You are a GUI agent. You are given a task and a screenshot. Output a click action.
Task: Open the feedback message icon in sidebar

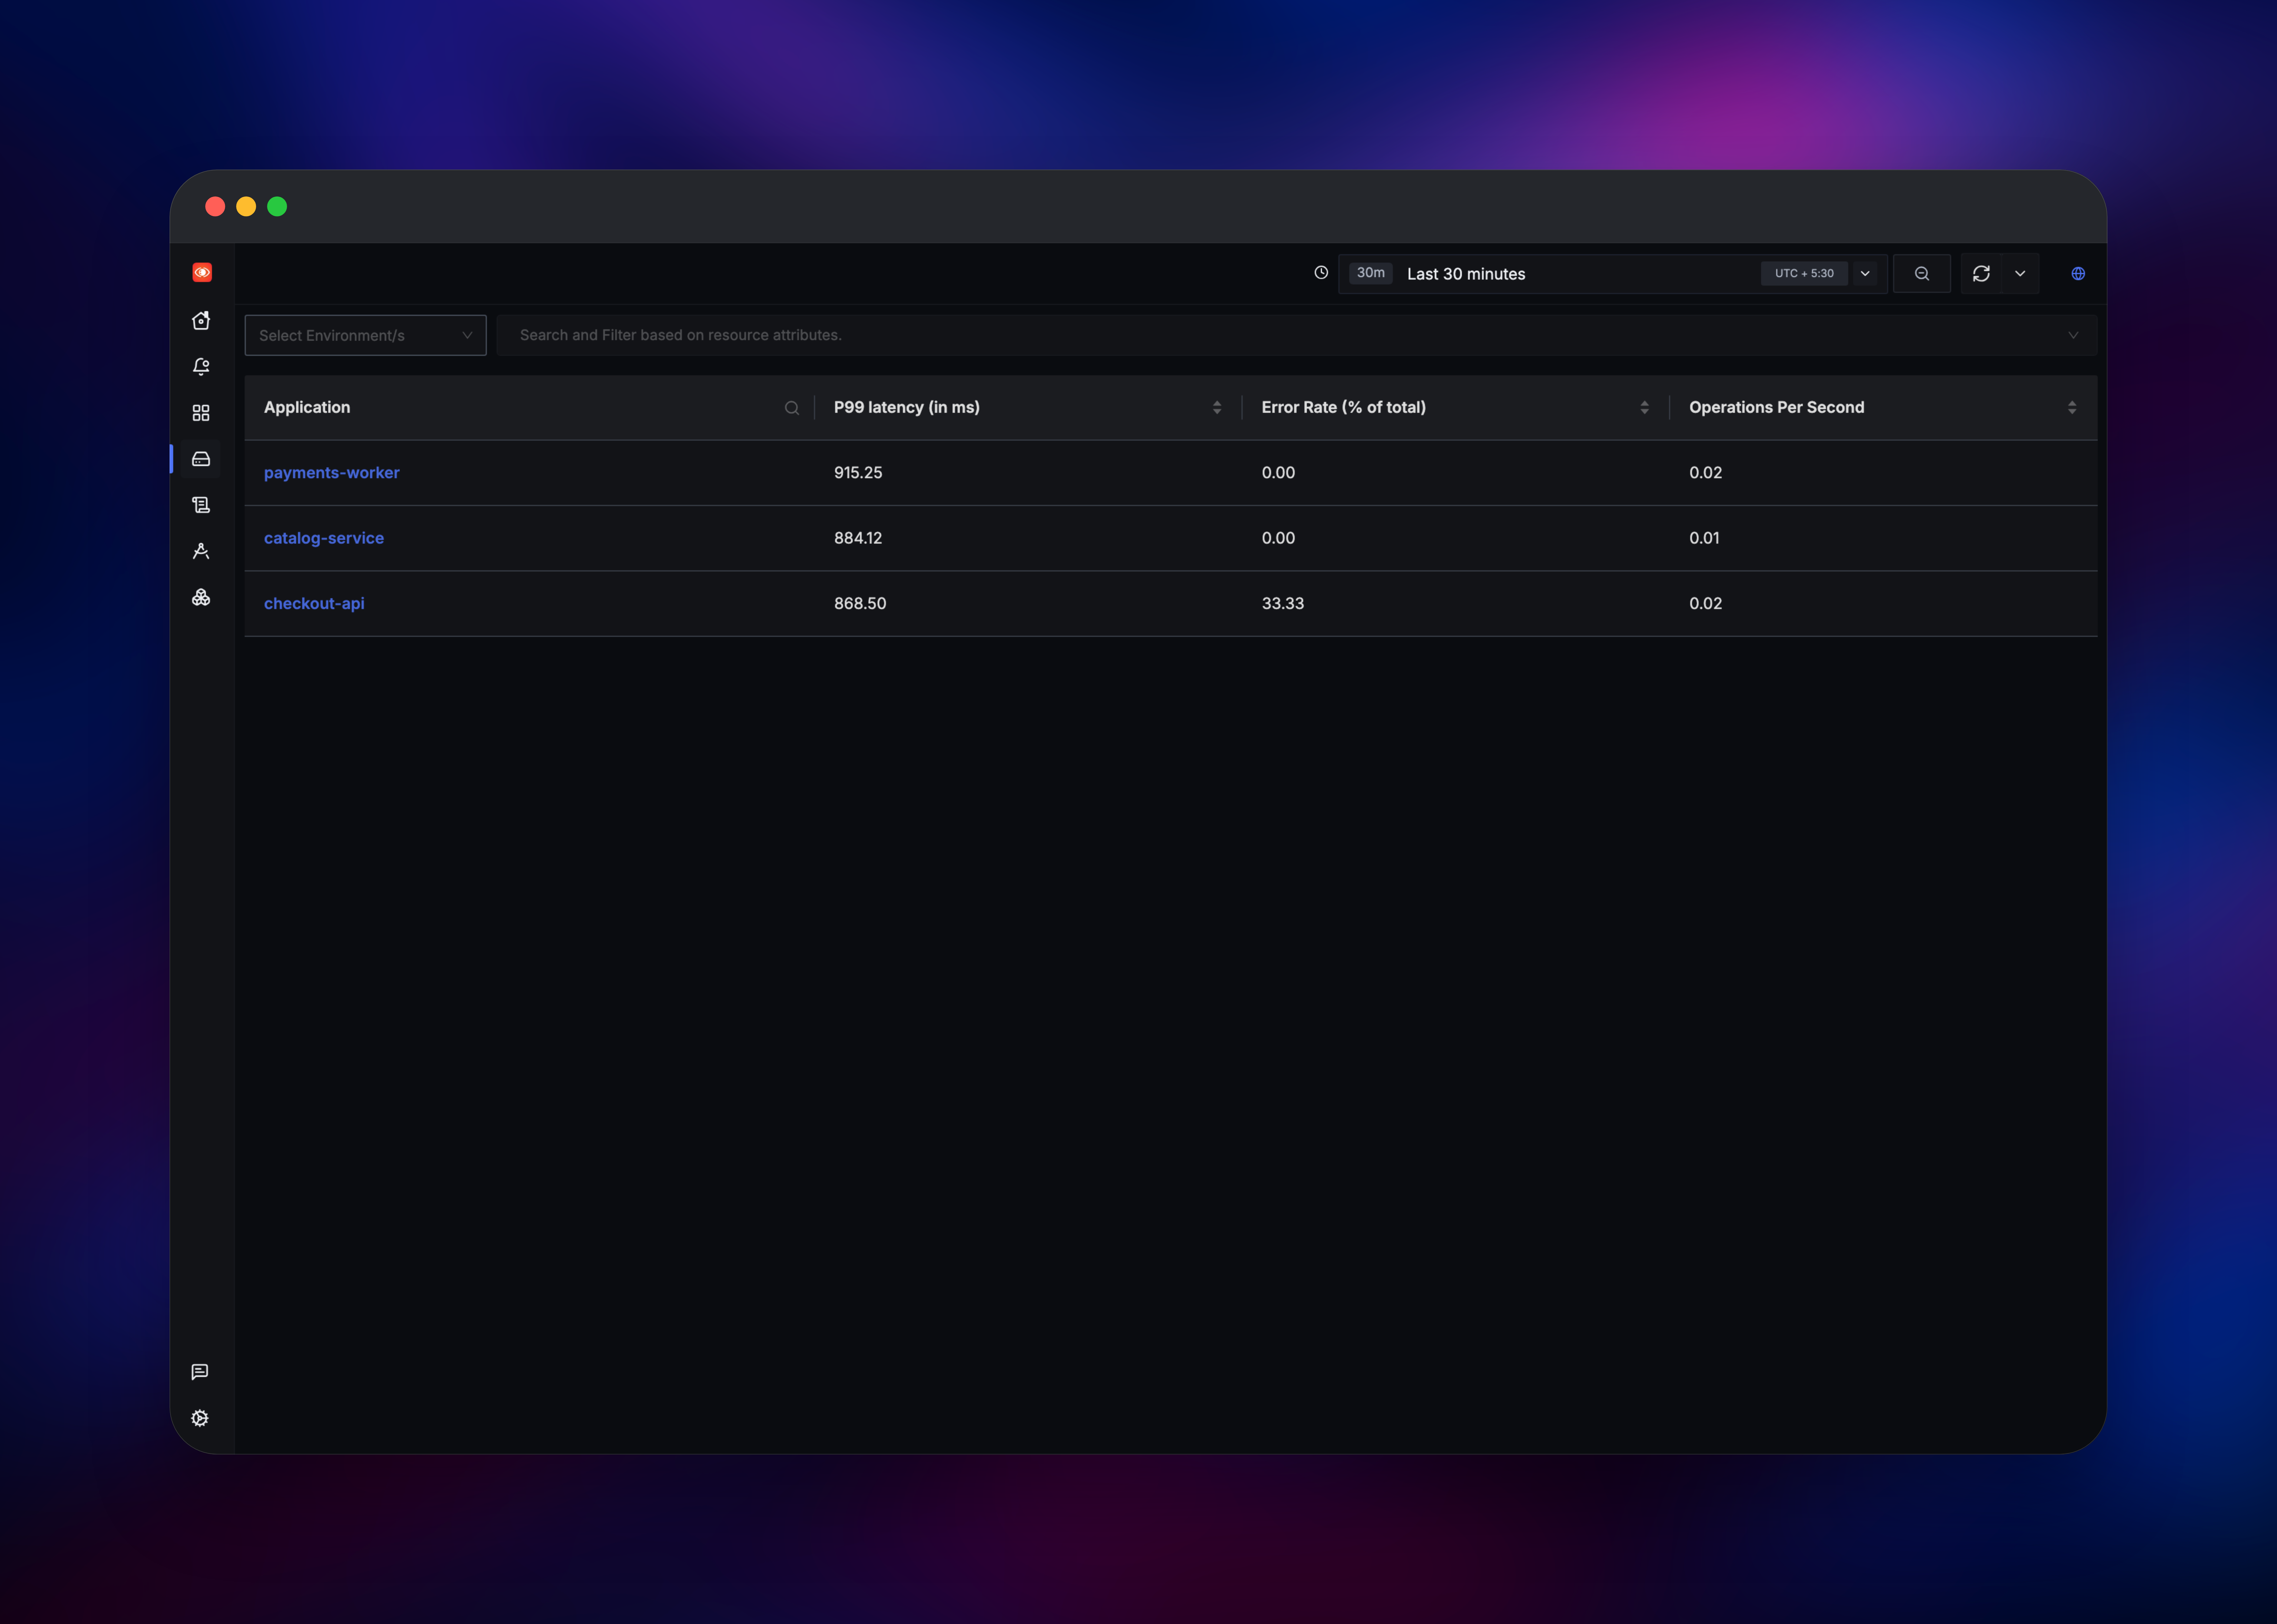point(200,1372)
